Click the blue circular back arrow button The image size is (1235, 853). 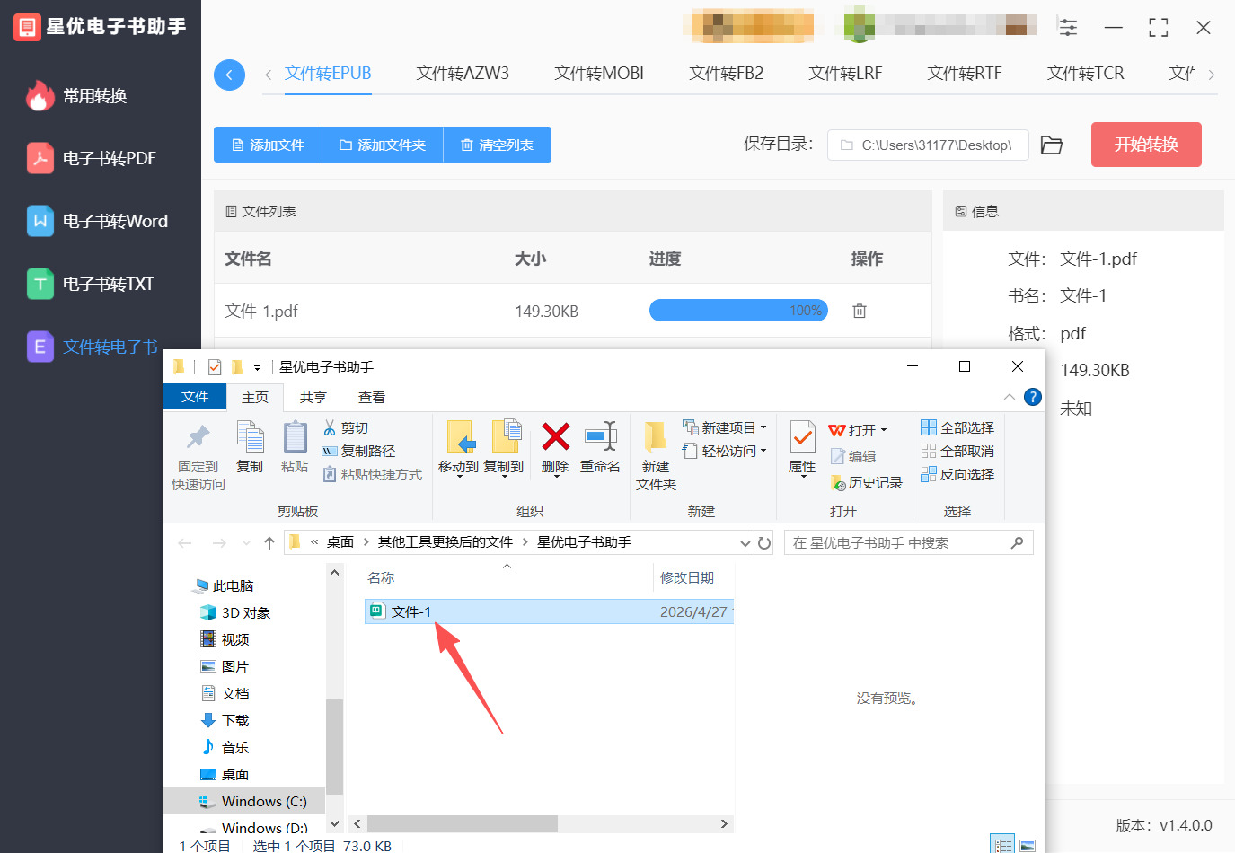click(x=229, y=75)
